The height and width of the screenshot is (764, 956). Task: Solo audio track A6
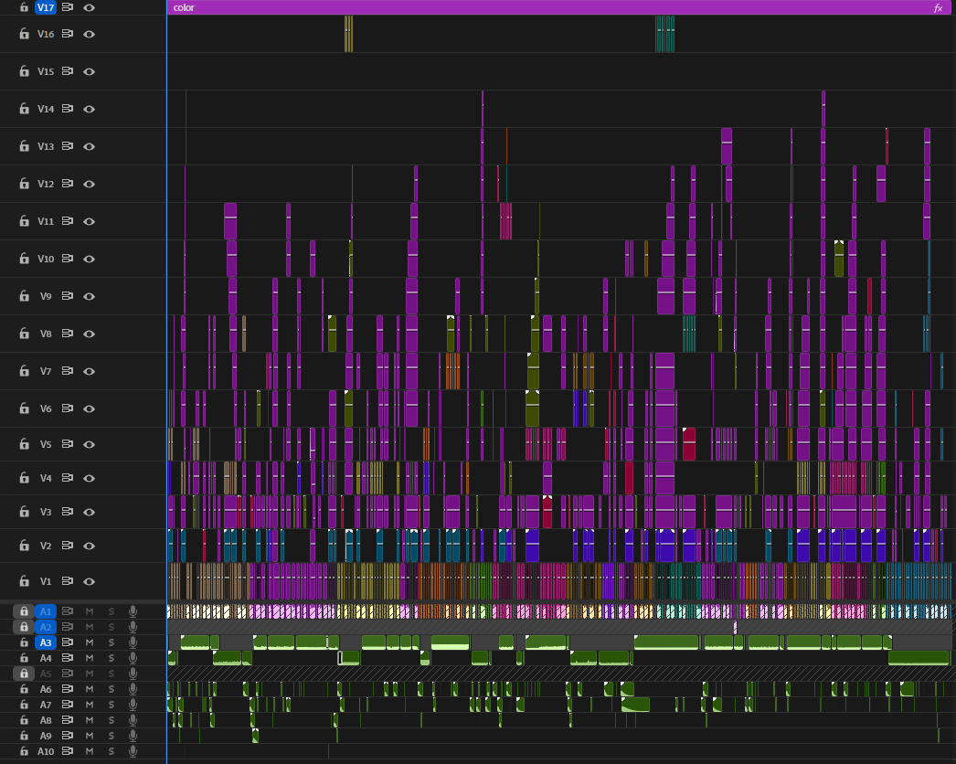tap(111, 689)
